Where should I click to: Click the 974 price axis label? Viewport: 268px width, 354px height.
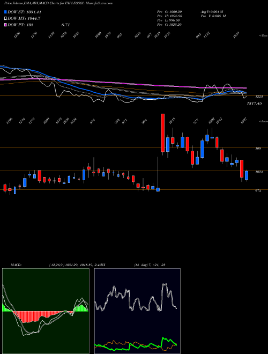pyautogui.click(x=258, y=191)
